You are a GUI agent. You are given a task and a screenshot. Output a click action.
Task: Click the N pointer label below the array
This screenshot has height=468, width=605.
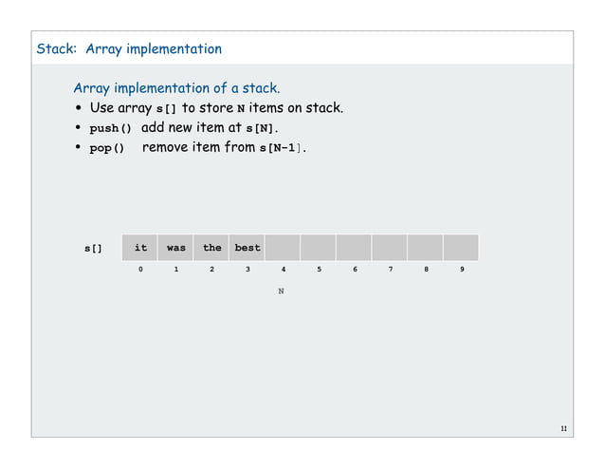(x=281, y=291)
